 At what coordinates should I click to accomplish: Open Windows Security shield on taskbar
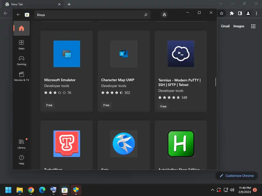click(76, 190)
